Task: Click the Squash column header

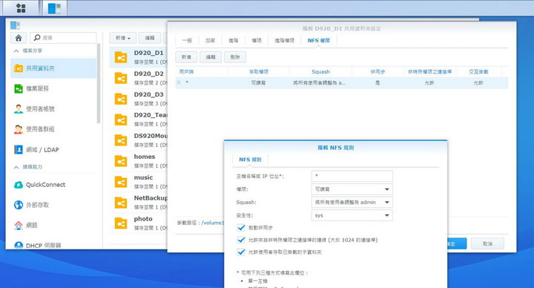Action: [x=320, y=71]
